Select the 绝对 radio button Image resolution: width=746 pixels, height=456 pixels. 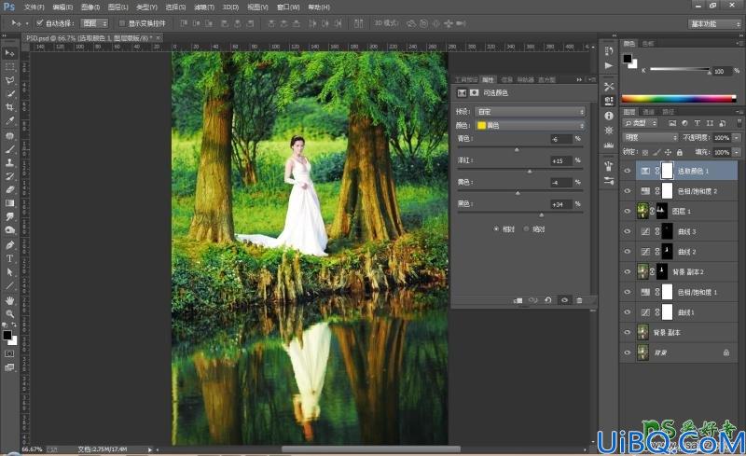point(526,229)
